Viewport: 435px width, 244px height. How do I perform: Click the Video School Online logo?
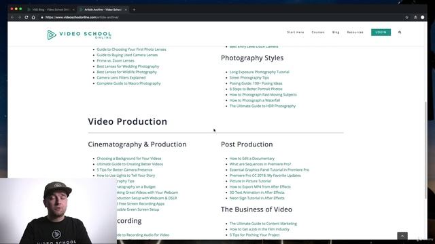[80, 35]
